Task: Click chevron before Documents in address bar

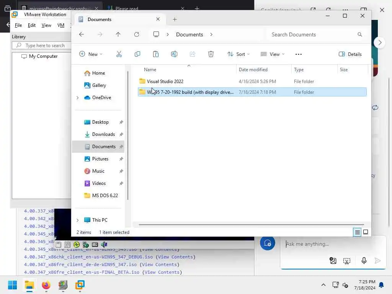Action: [168, 34]
